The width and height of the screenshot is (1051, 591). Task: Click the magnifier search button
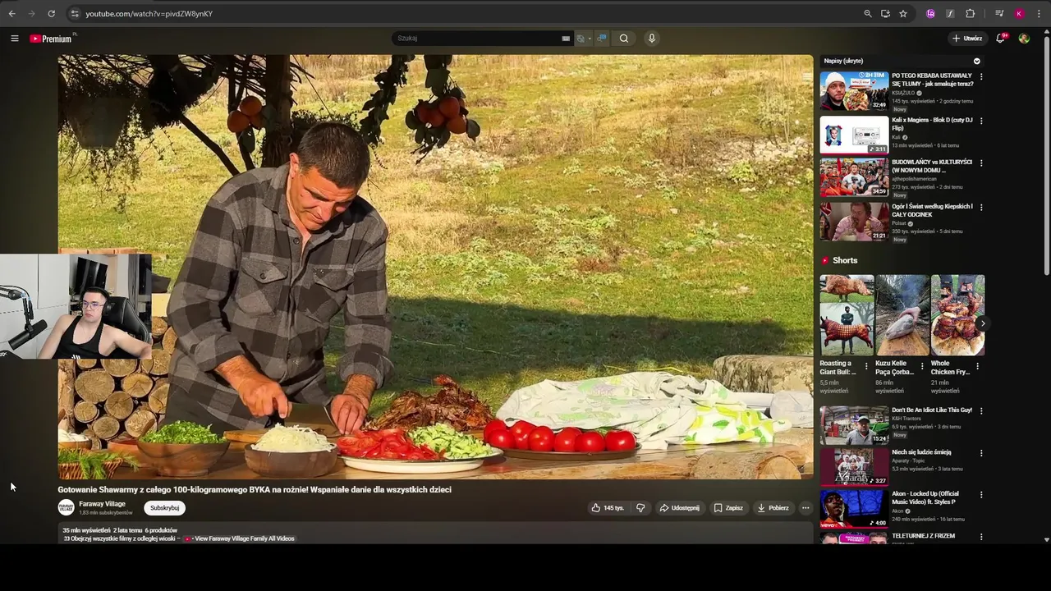click(x=624, y=39)
